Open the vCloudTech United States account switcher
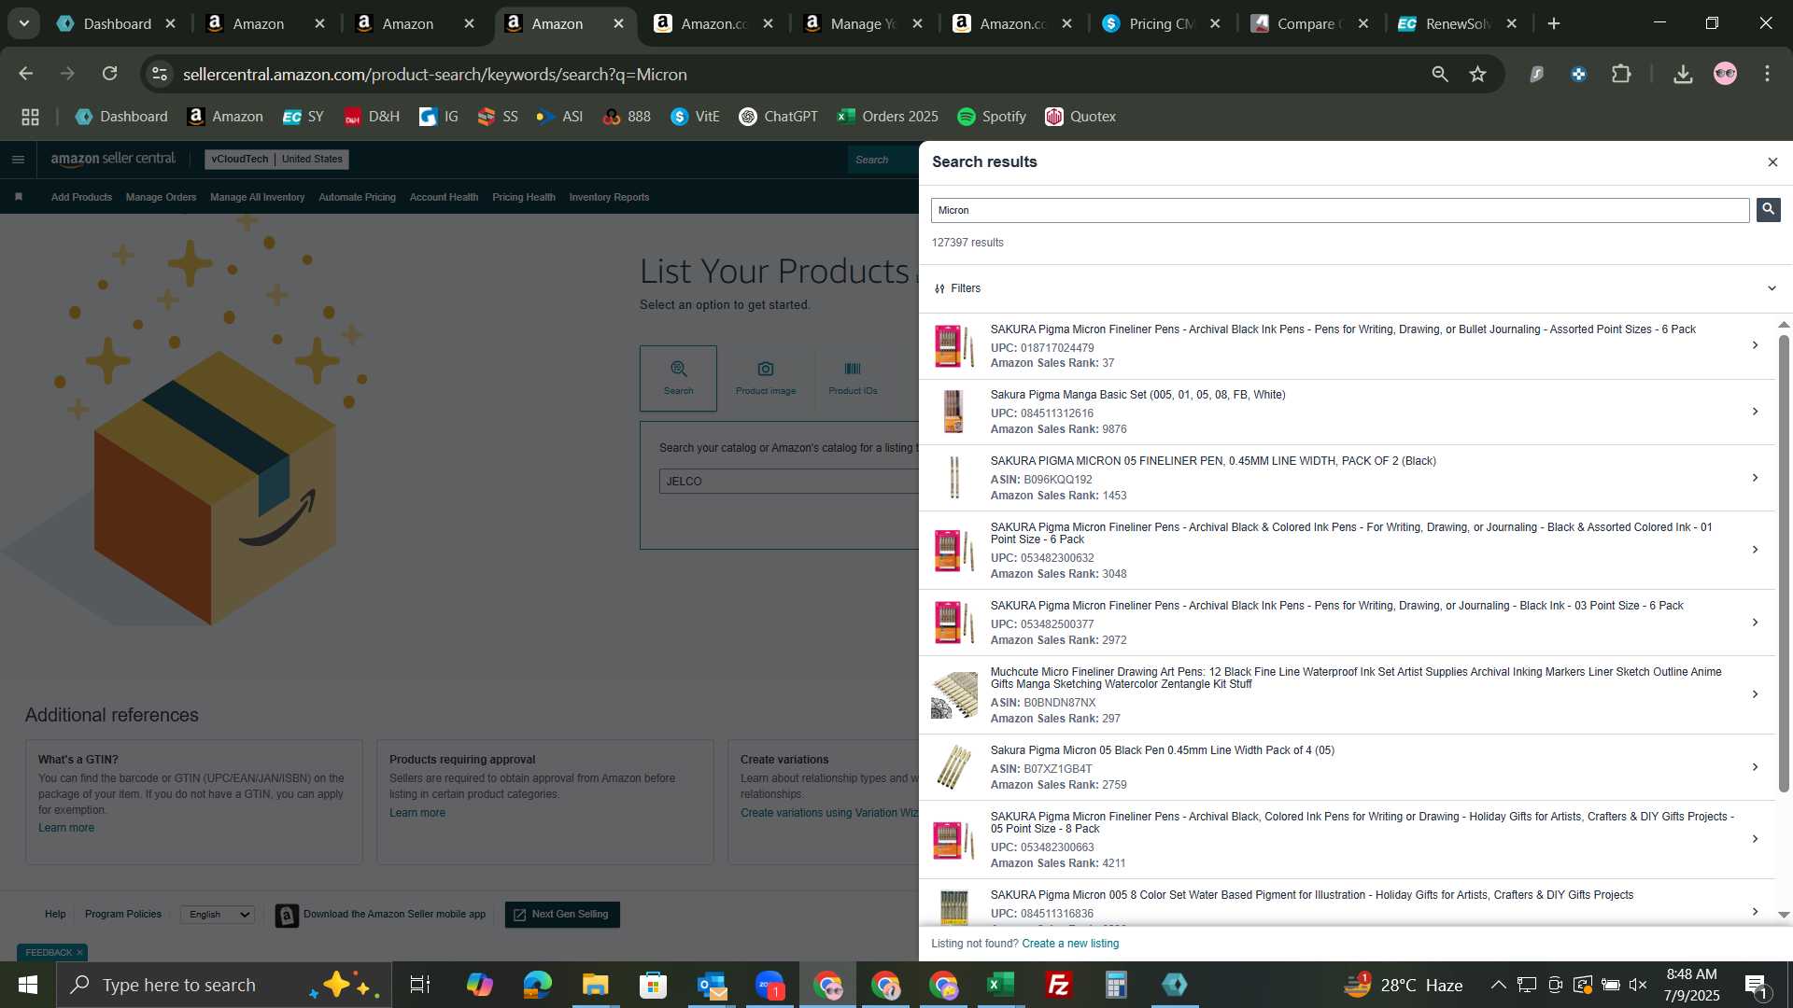 [x=276, y=159]
